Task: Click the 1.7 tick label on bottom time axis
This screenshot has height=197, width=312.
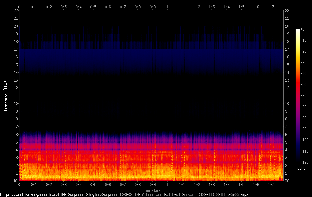Action: coord(271,185)
